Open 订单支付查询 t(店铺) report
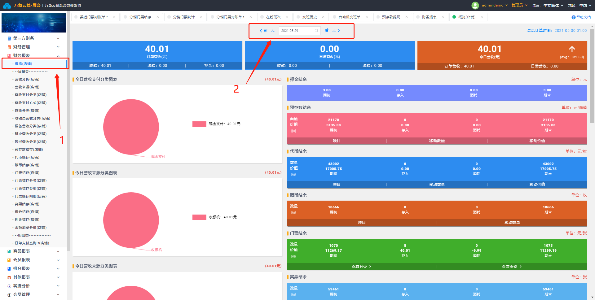The width and height of the screenshot is (595, 300). pos(32,243)
